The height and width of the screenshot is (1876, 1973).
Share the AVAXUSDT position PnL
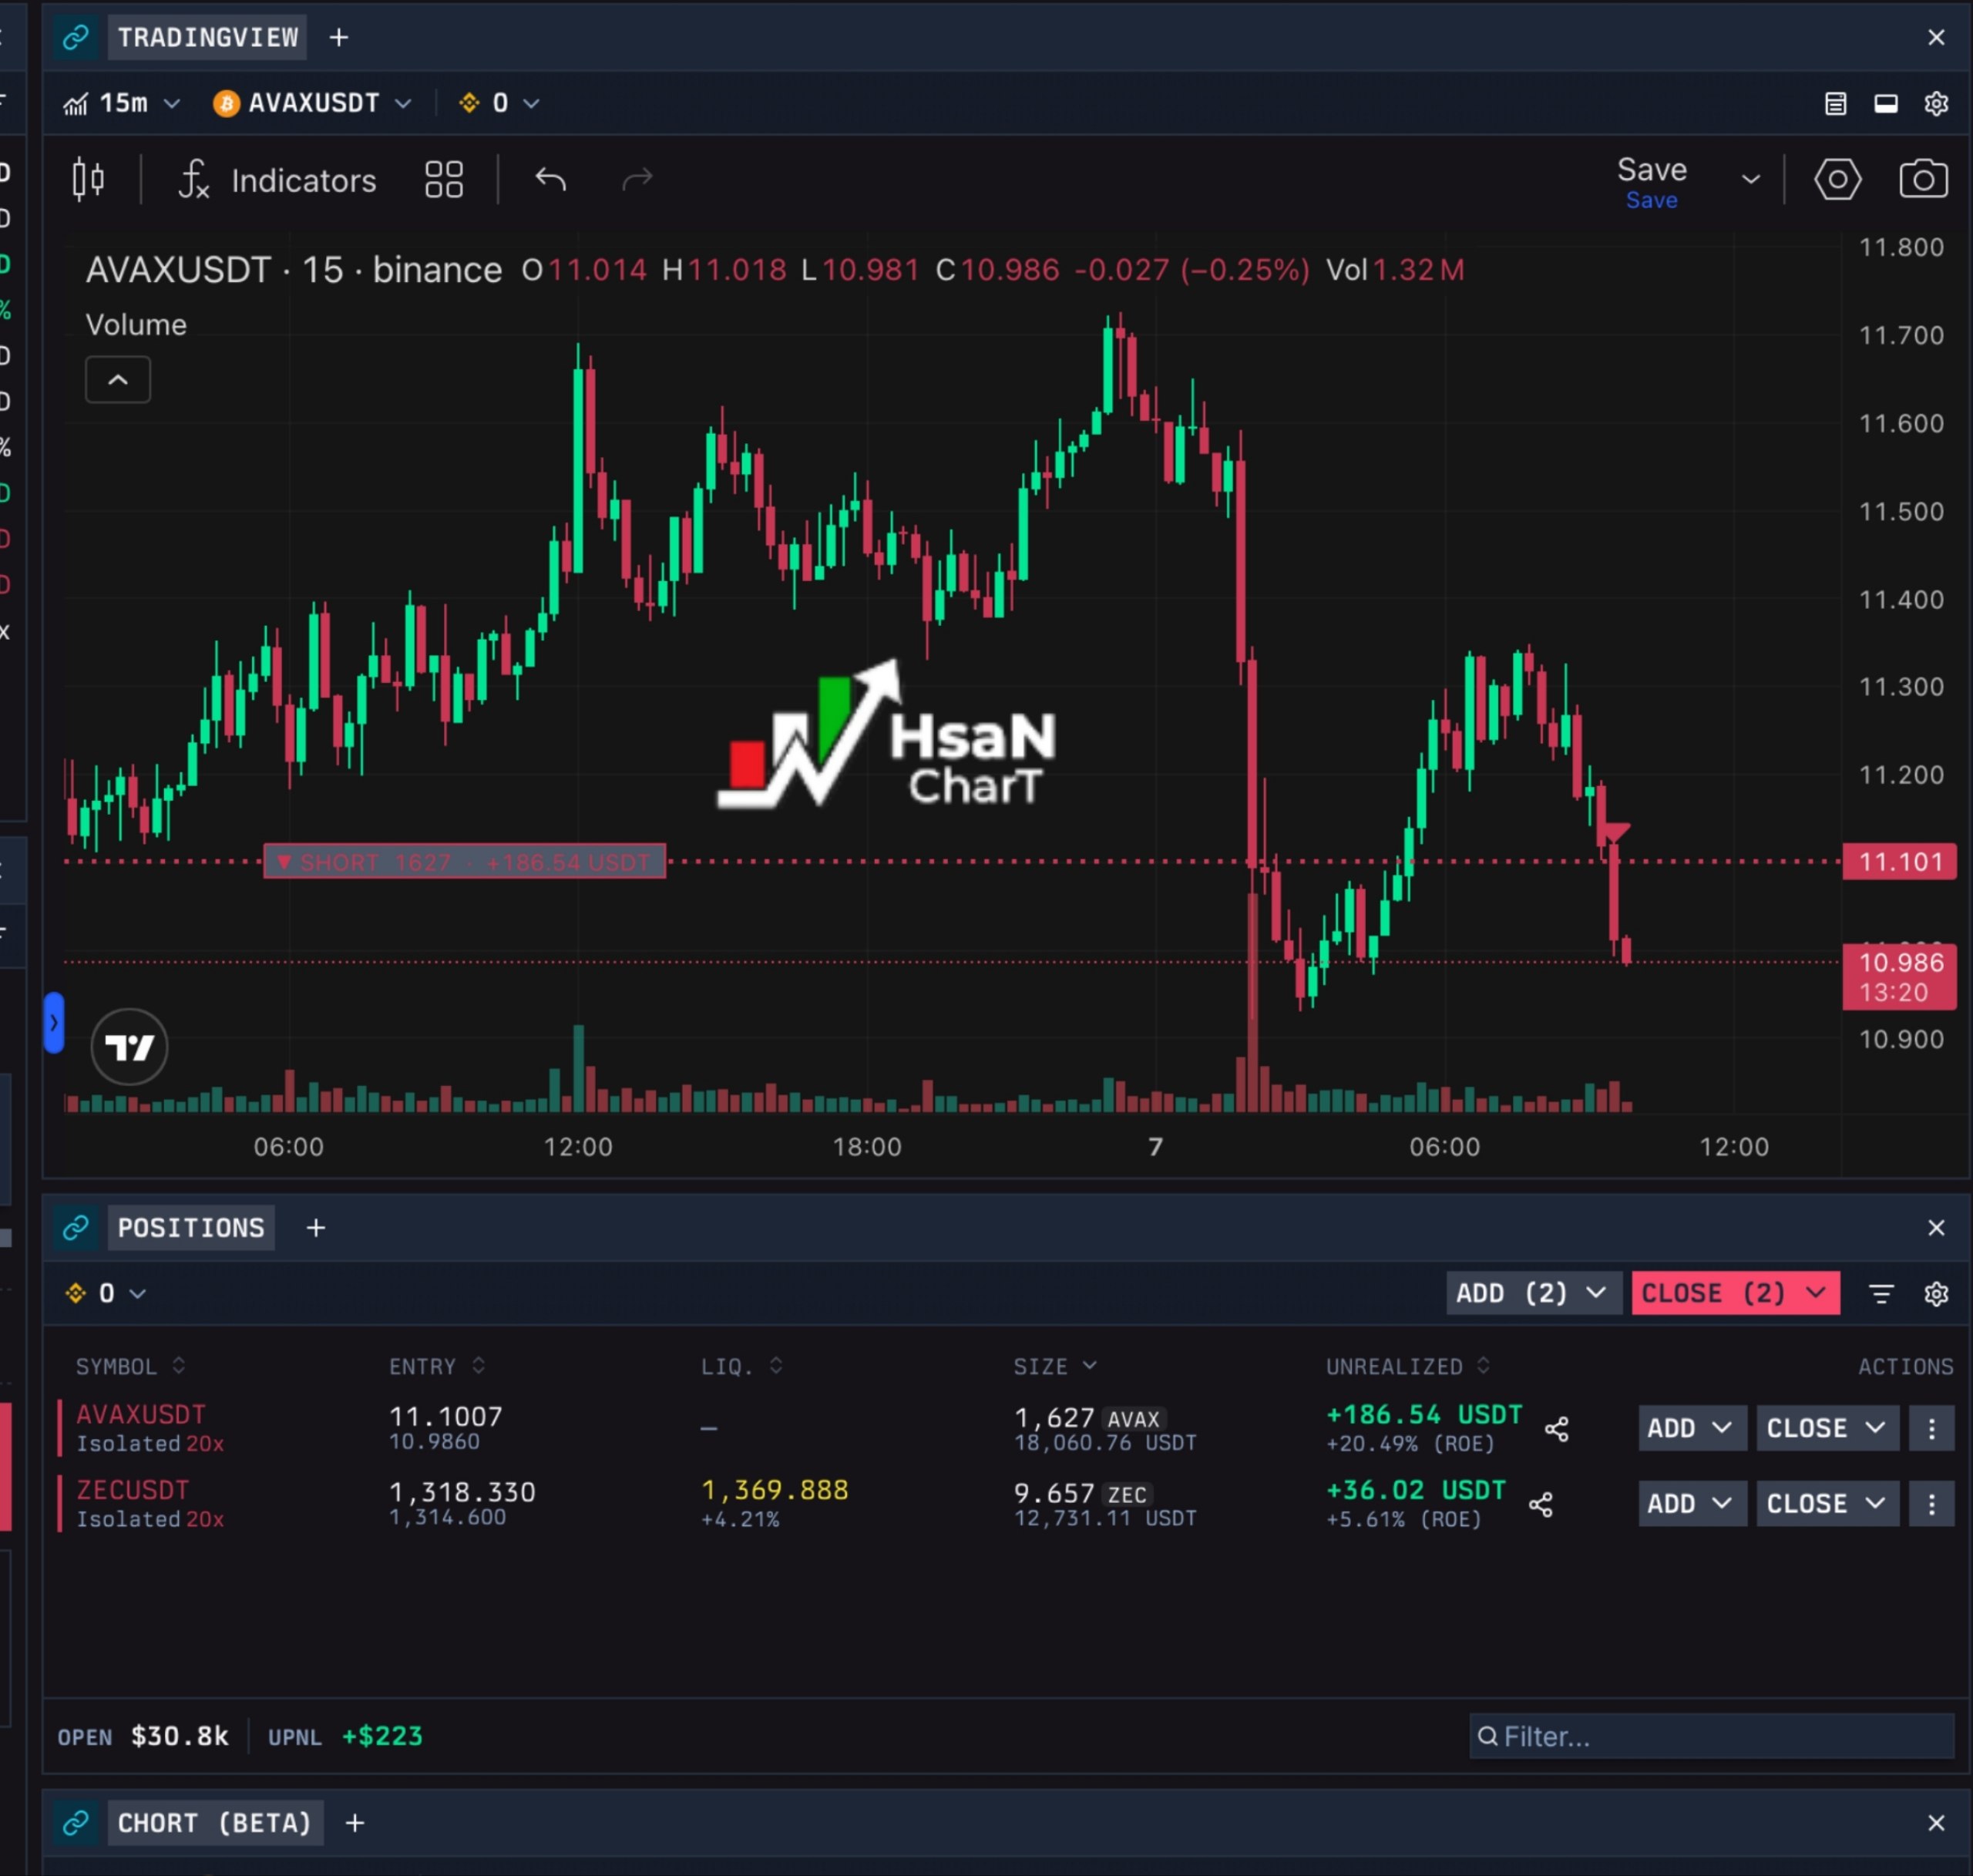point(1557,1429)
